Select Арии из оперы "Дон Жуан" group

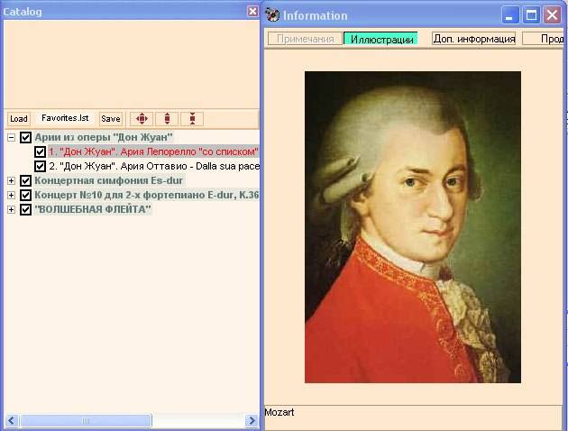(x=104, y=137)
